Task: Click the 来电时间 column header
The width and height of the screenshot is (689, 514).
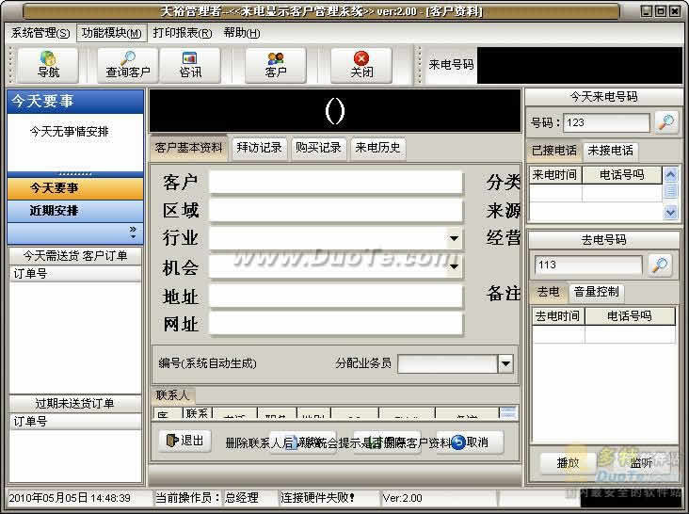Action: pyautogui.click(x=555, y=175)
